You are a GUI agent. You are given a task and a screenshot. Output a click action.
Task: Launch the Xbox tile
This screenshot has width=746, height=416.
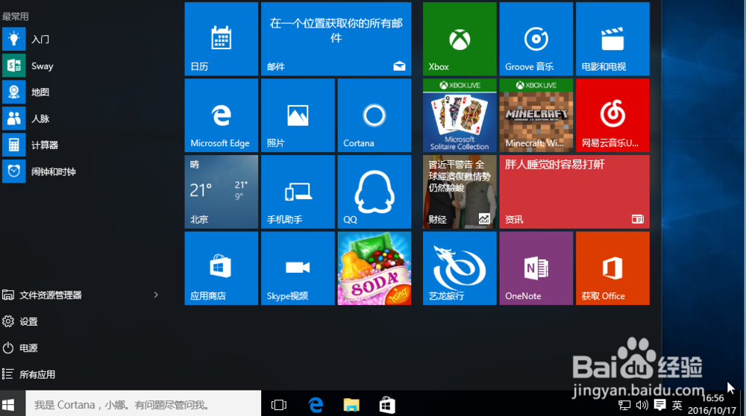460,39
